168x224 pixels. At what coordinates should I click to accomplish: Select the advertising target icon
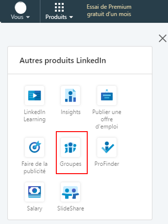coord(35,147)
